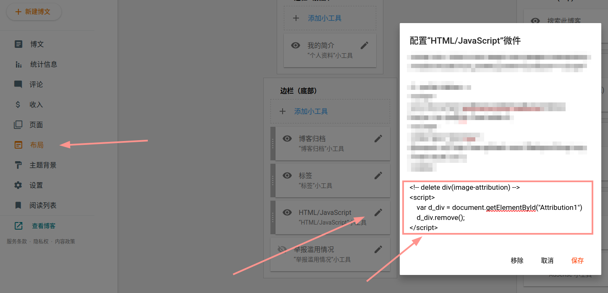Toggle visibility of 我的简介 gadget
608x293 pixels.
(296, 45)
